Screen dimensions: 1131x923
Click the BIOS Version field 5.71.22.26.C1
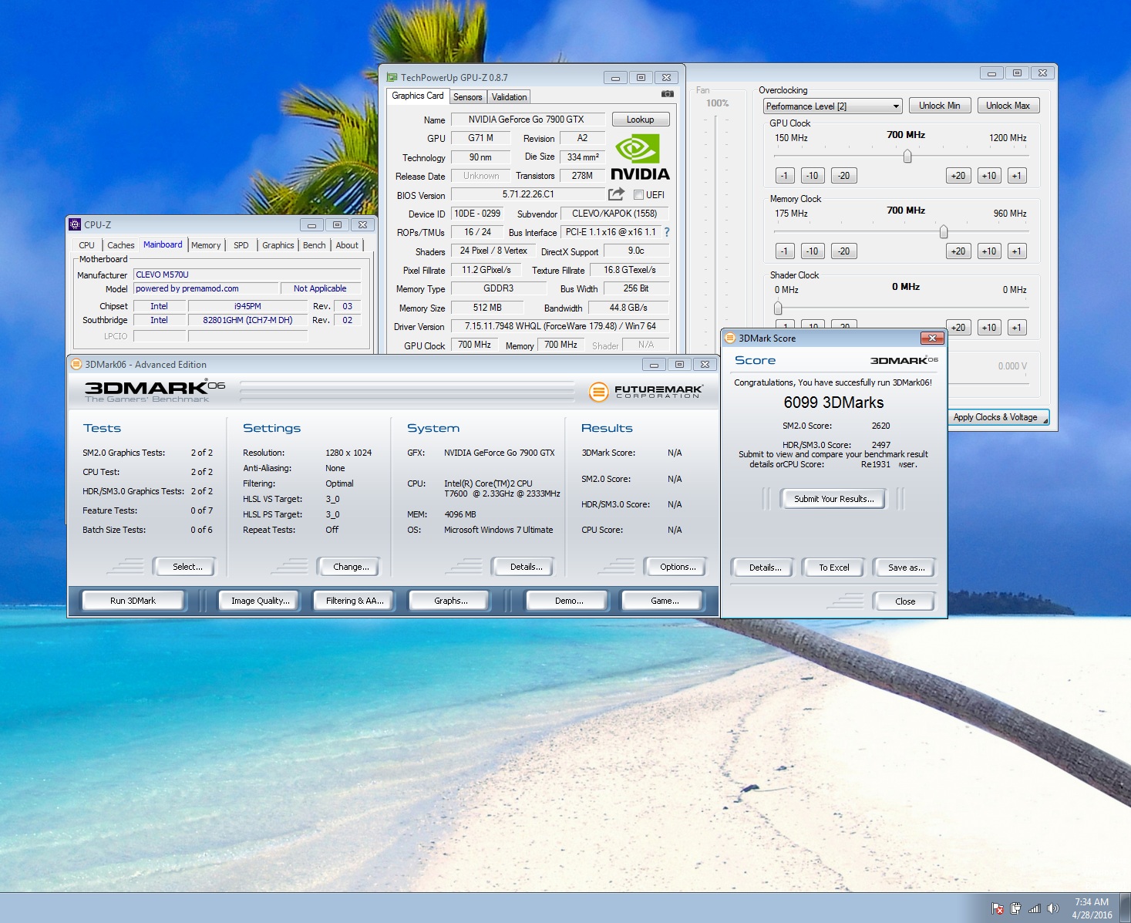[528, 194]
